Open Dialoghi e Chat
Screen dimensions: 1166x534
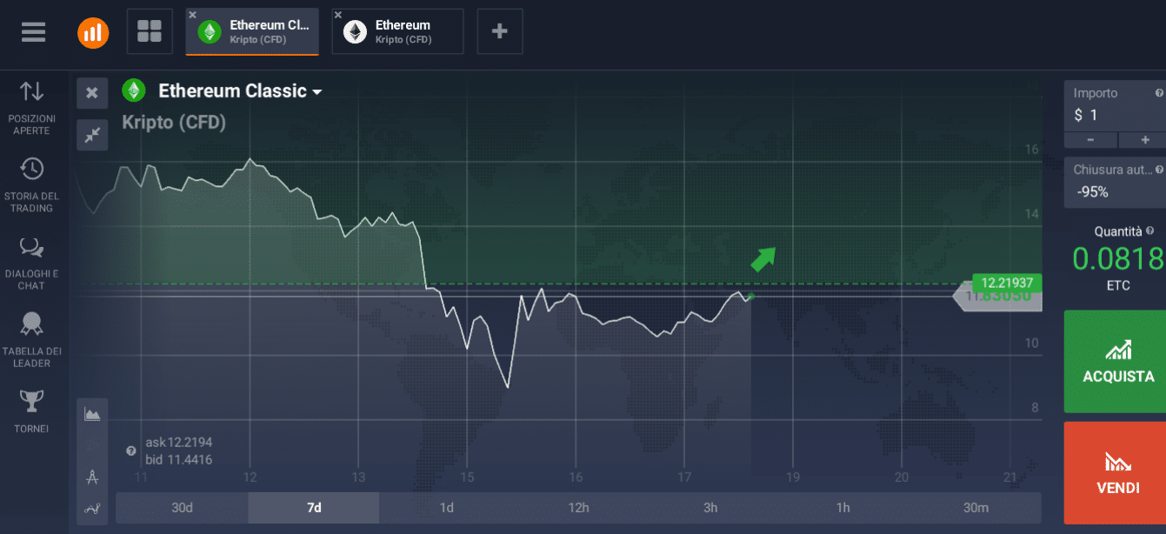[32, 264]
